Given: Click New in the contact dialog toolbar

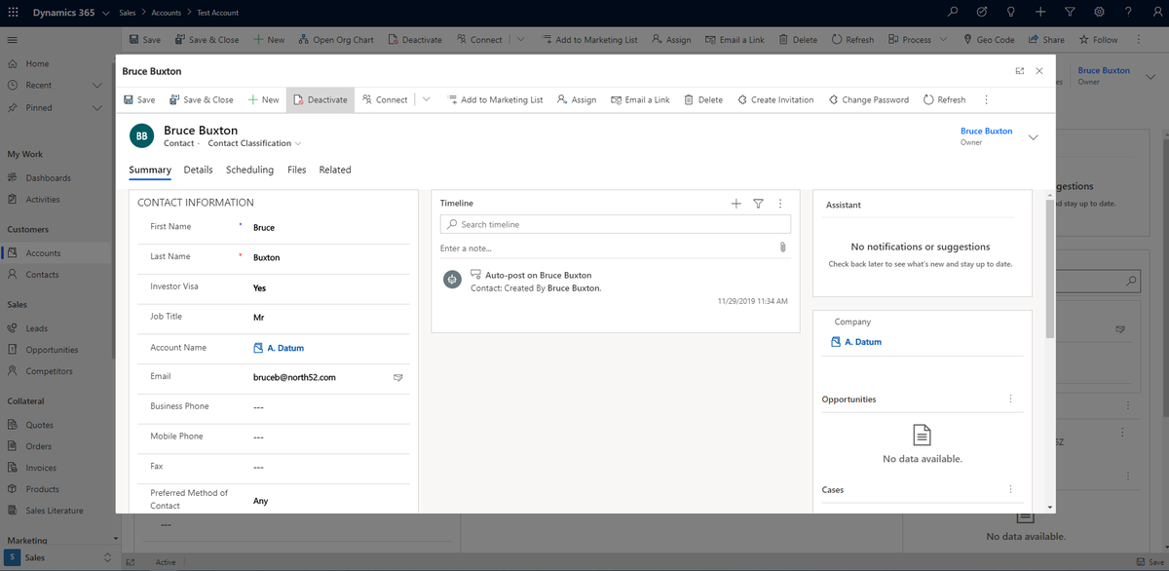Looking at the screenshot, I should tap(263, 99).
